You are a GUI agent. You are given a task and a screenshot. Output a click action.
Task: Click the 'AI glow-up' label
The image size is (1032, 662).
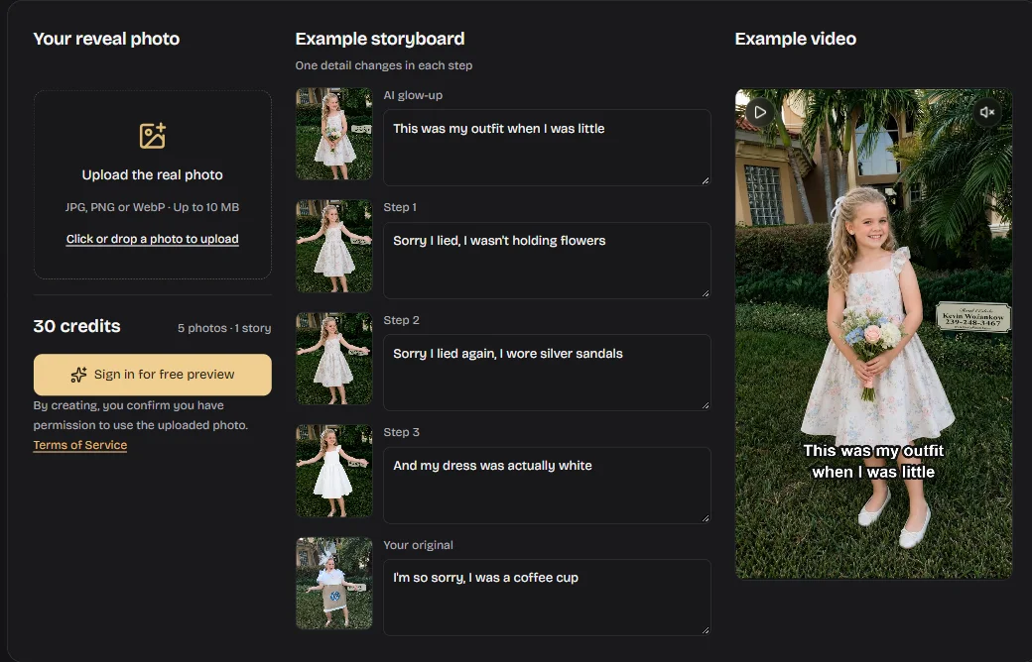pyautogui.click(x=413, y=95)
